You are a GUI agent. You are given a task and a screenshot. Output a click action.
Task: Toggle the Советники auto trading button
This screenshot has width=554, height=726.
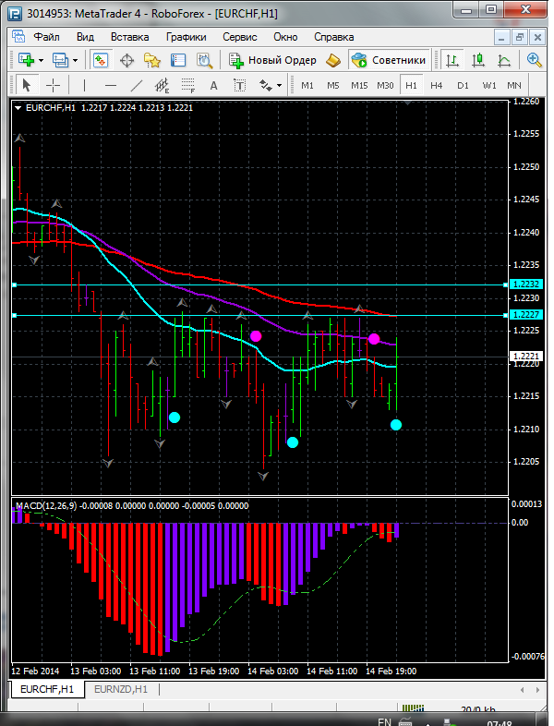coord(389,60)
